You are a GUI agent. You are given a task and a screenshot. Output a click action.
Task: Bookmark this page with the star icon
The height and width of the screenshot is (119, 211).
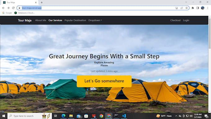[x=186, y=8]
